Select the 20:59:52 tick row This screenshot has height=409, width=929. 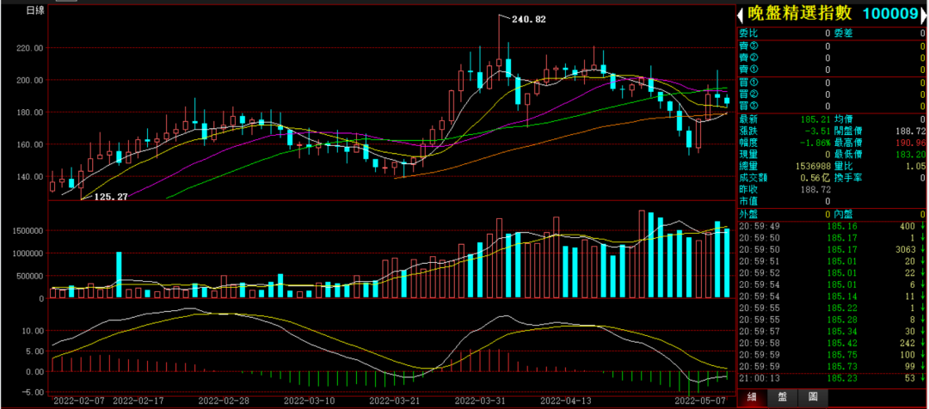click(832, 272)
